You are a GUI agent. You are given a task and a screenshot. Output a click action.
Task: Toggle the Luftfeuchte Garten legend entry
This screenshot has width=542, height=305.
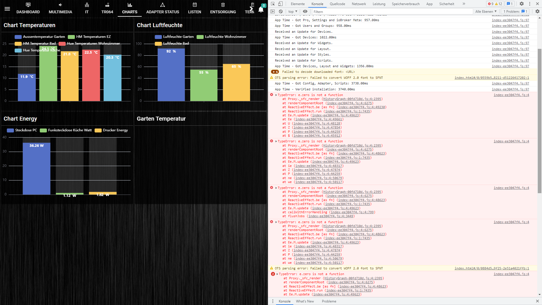(174, 37)
